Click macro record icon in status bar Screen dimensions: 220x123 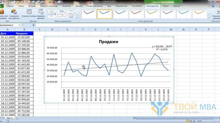click(x=7, y=121)
